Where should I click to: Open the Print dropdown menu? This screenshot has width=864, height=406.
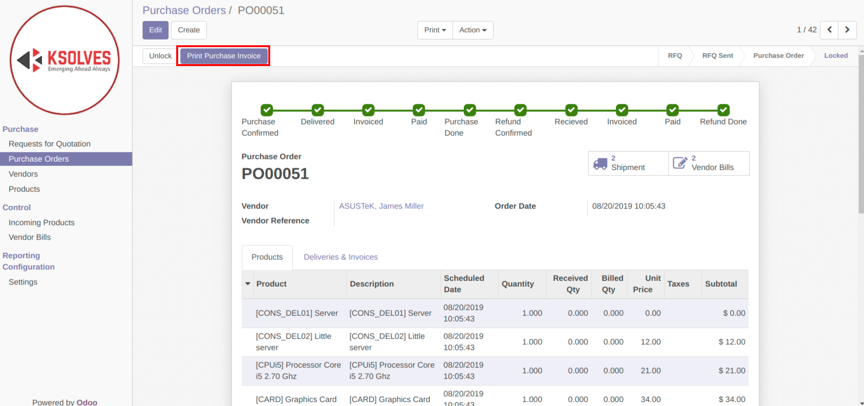click(x=435, y=30)
